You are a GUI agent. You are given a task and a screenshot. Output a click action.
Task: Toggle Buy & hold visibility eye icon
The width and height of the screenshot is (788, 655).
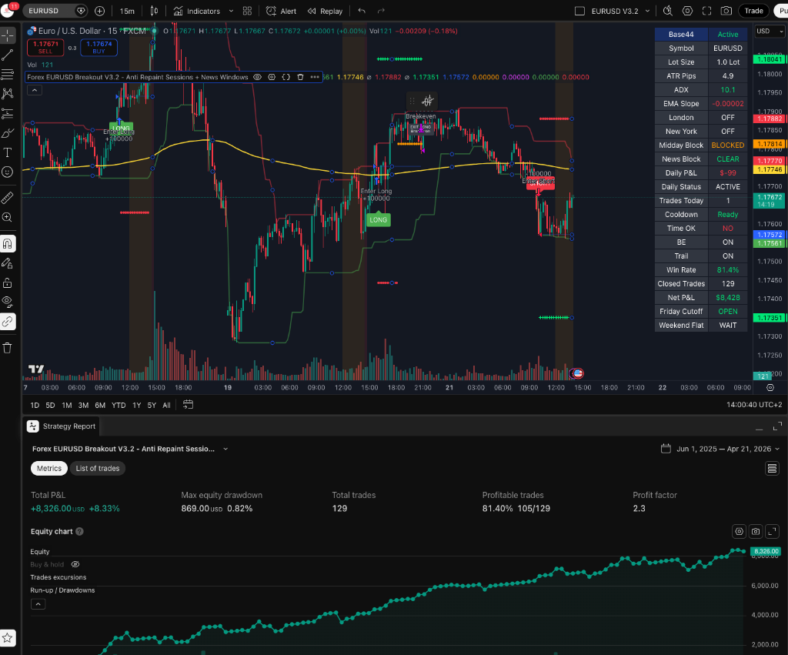[x=75, y=564]
